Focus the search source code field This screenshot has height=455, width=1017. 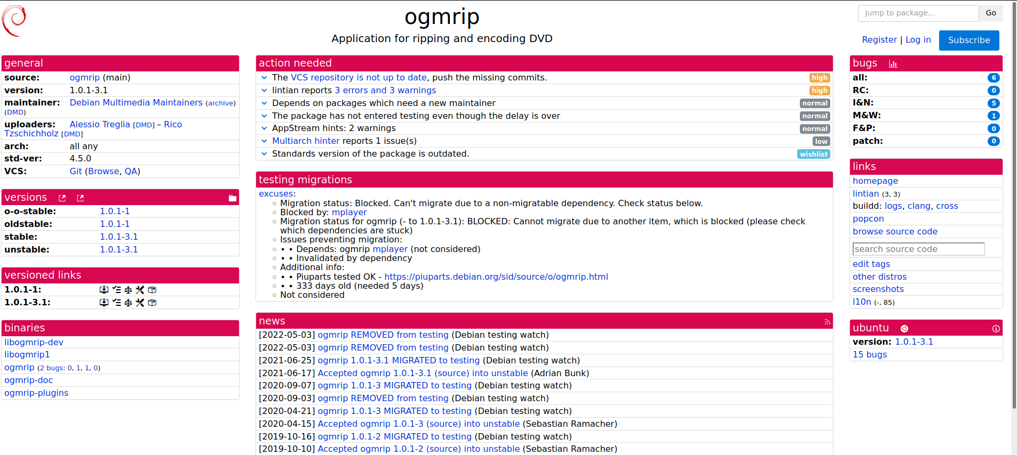(918, 249)
